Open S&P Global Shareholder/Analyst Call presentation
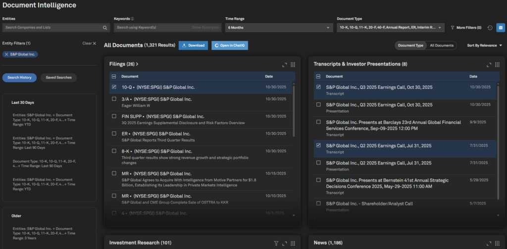The height and width of the screenshot is (249, 507). pyautogui.click(x=369, y=204)
